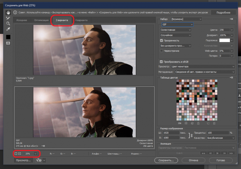Step to next animation frame
Image resolution: width=241 pixels, height=169 pixels.
tap(225, 153)
